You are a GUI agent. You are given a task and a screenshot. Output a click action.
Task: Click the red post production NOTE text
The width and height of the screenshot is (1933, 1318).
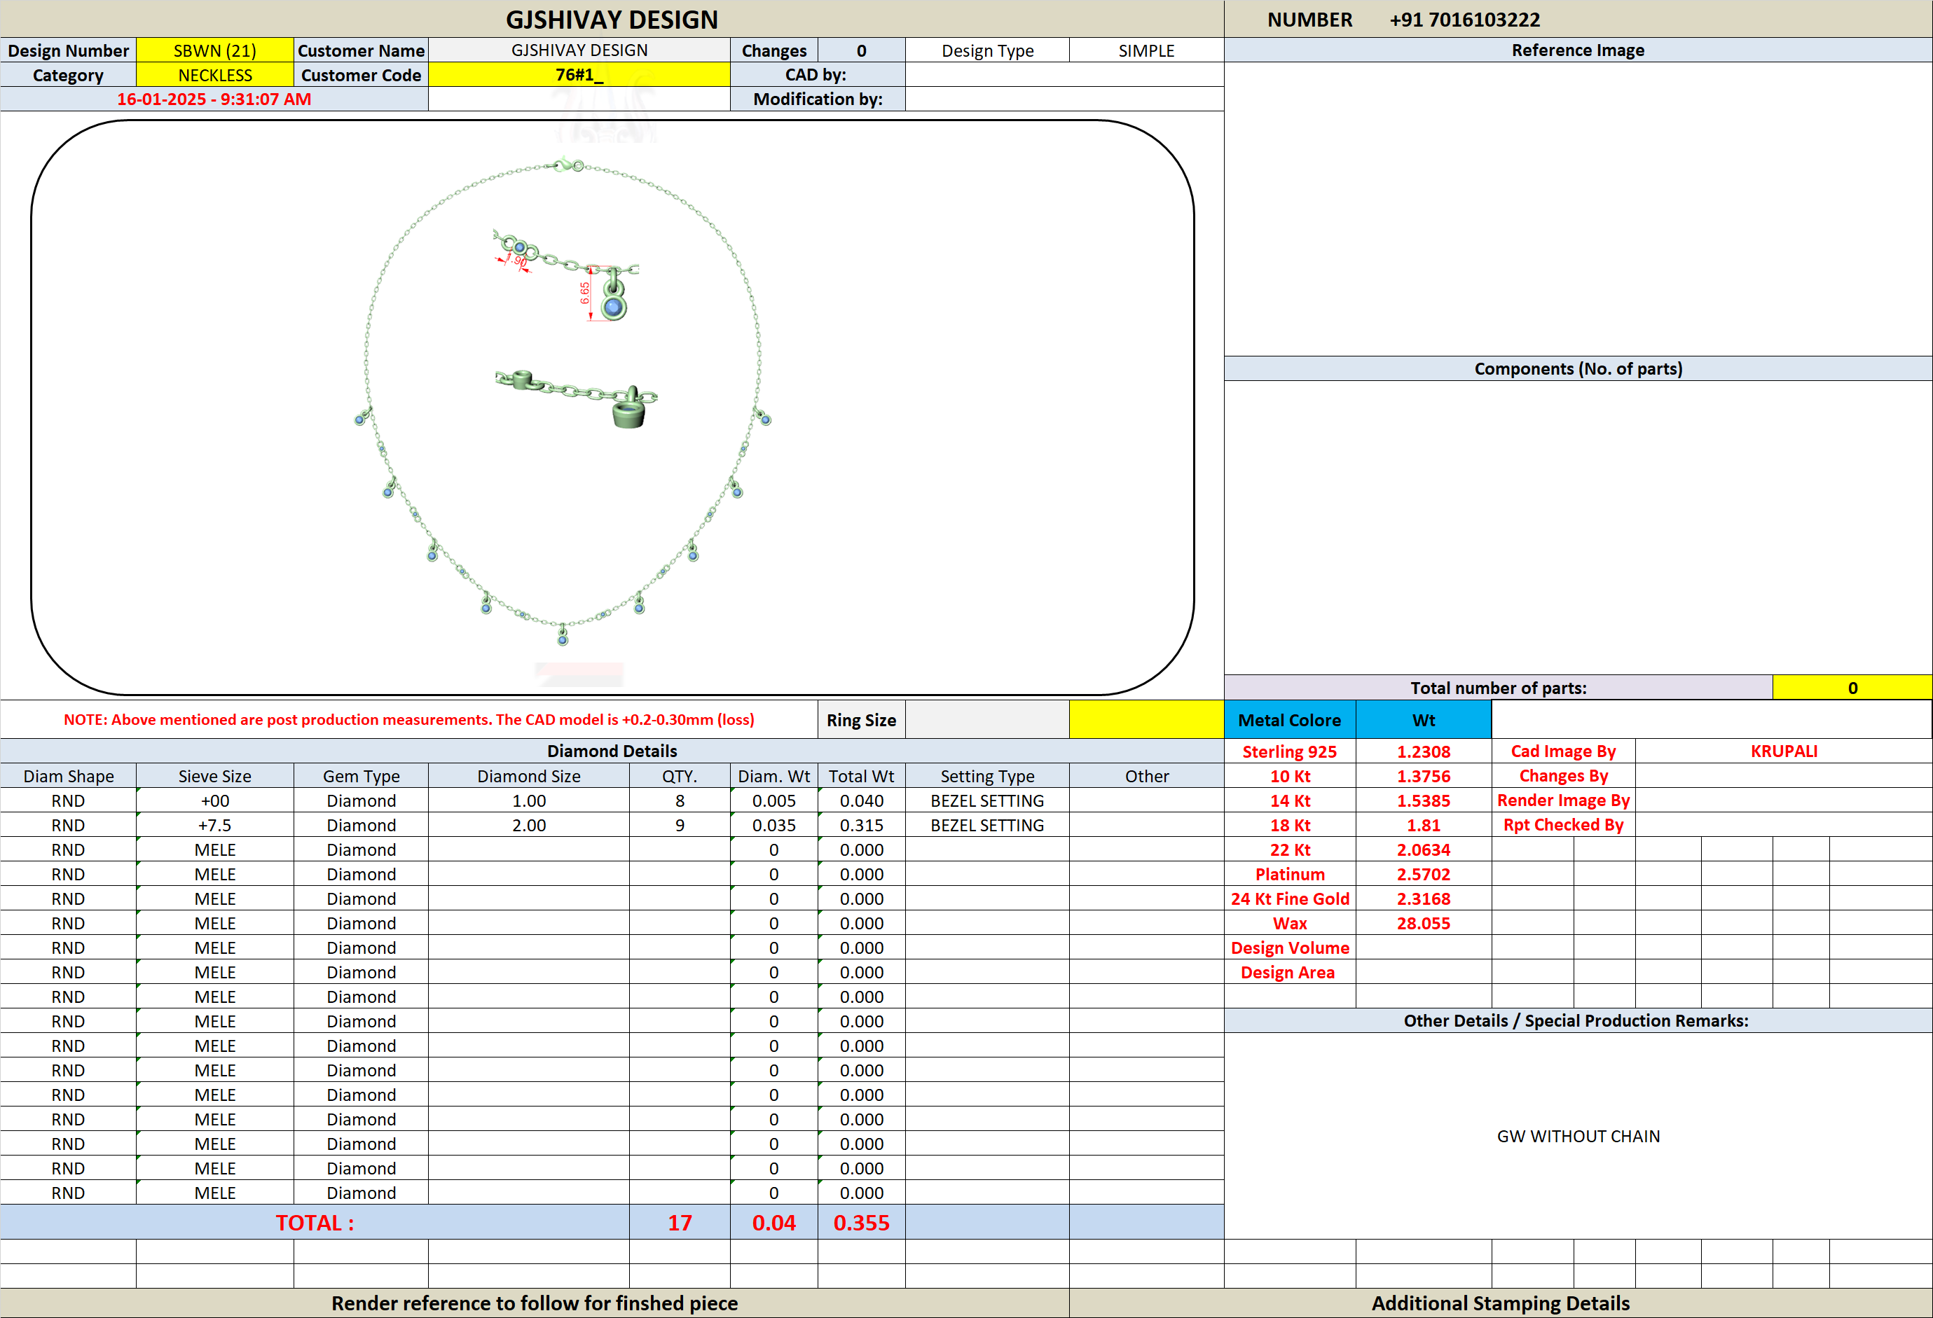click(408, 720)
